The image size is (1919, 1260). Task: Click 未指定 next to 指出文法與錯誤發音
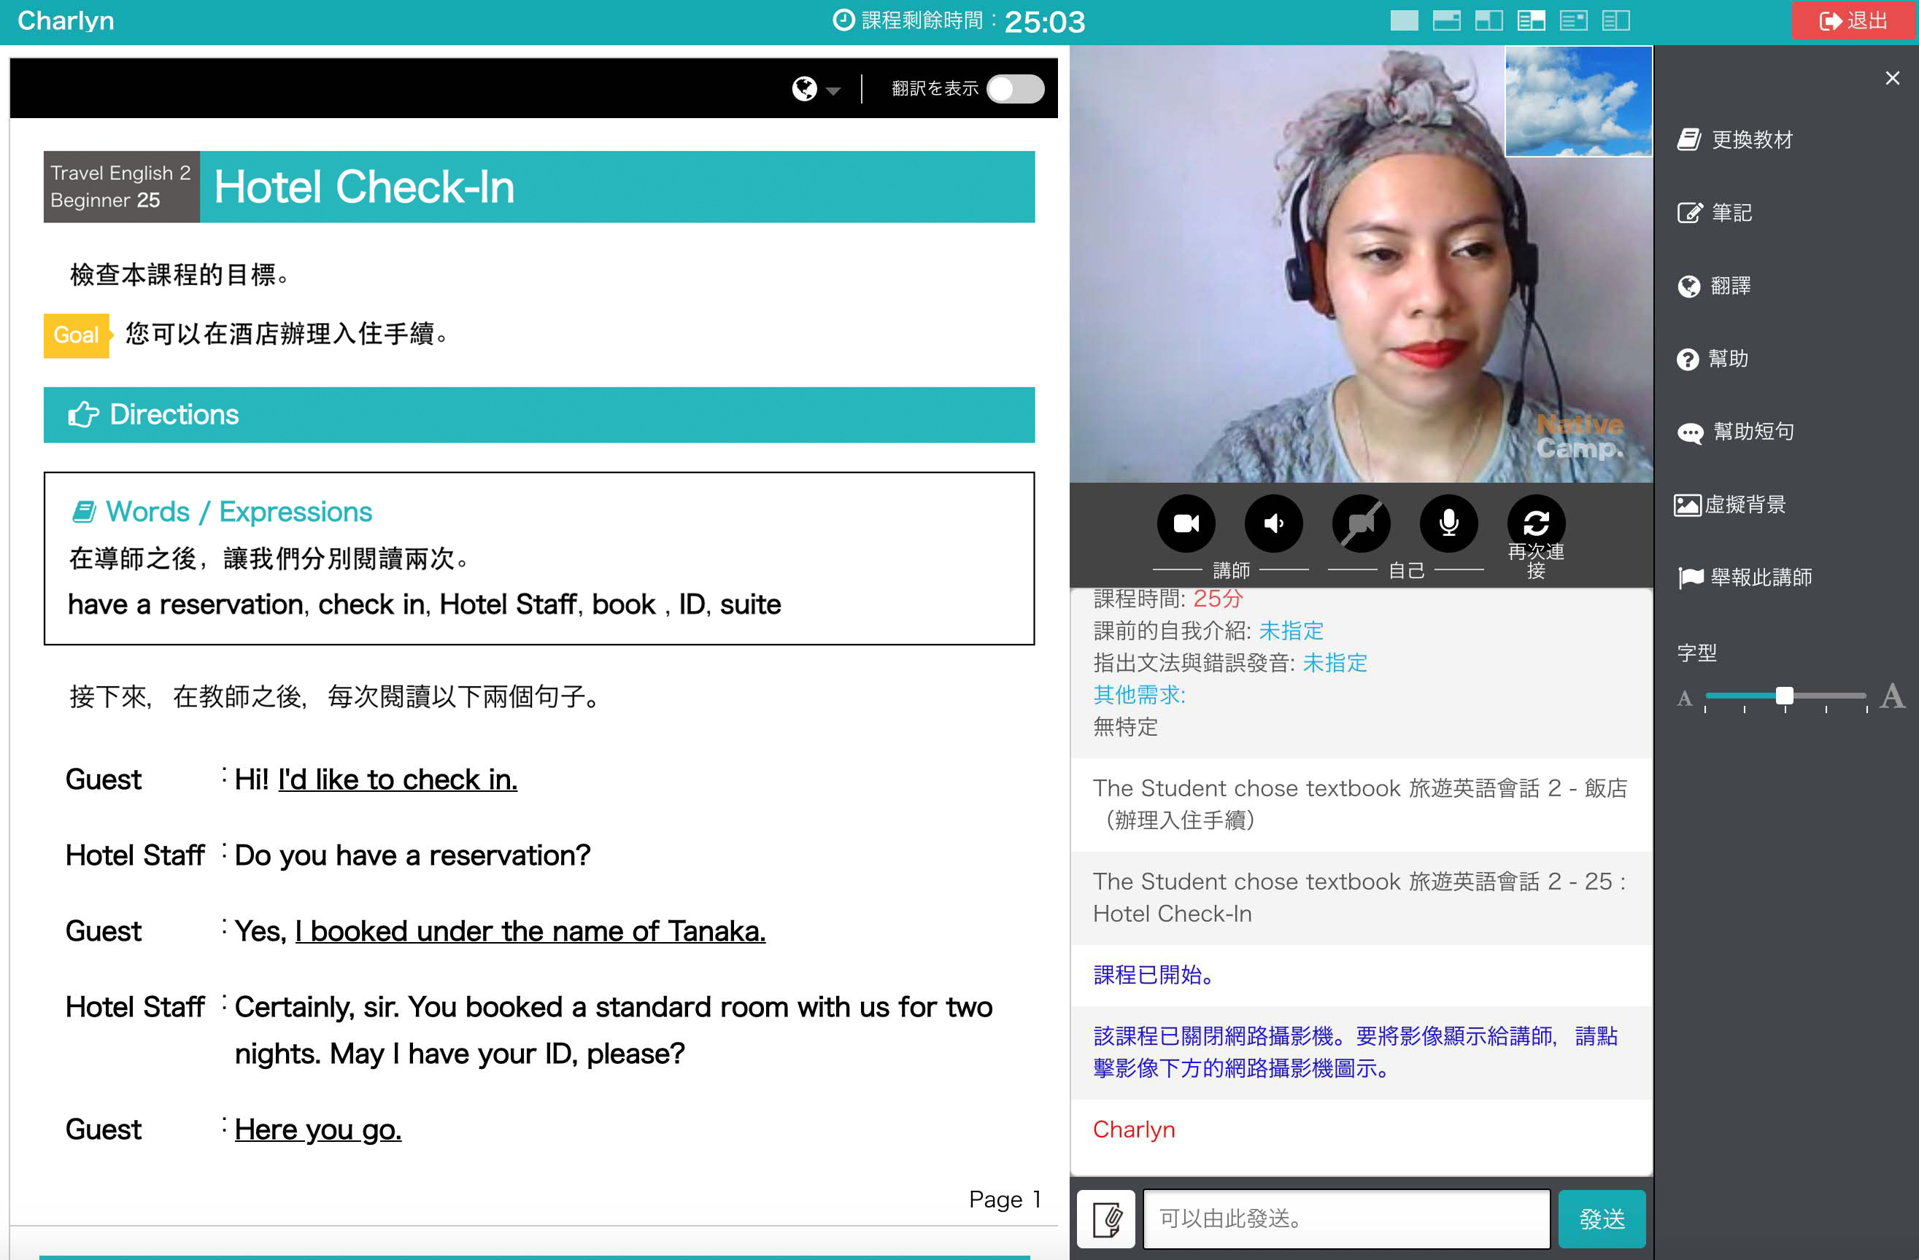point(1335,663)
